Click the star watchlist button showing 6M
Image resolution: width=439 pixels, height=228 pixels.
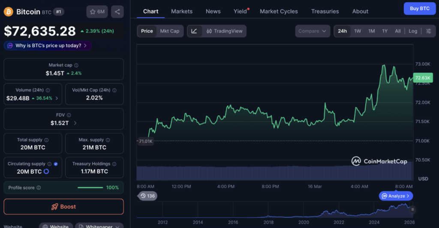pos(97,12)
